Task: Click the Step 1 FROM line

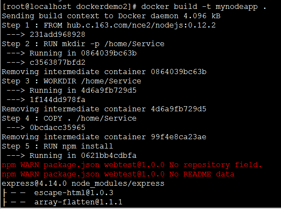Action: pyautogui.click(x=109, y=25)
